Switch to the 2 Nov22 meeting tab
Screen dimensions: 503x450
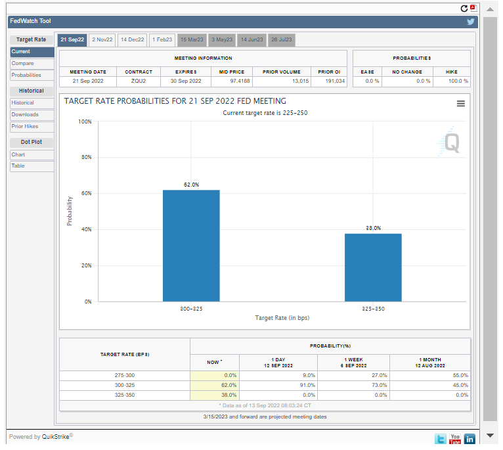[x=102, y=40]
